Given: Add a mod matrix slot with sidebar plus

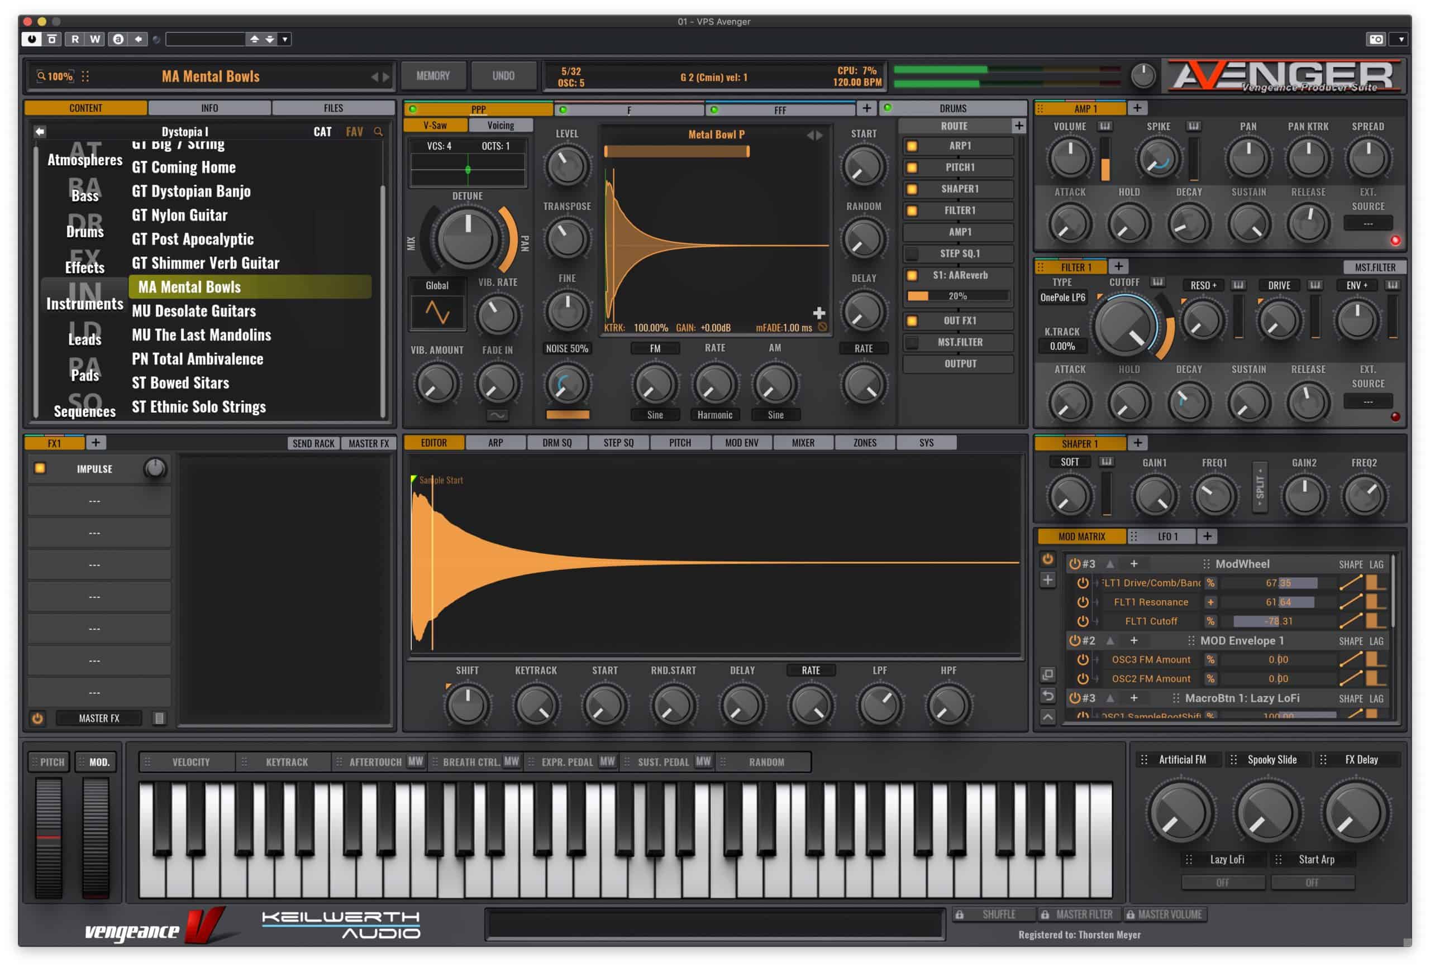Looking at the screenshot, I should click(1047, 580).
